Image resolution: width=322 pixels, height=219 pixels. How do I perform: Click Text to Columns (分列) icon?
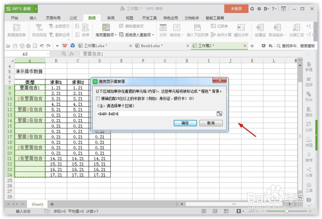click(x=163, y=27)
